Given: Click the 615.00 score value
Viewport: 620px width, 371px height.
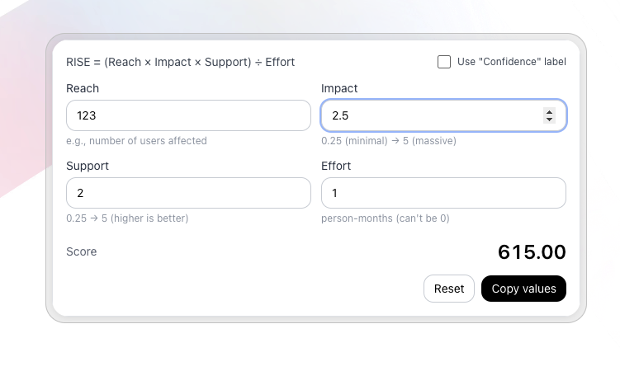Looking at the screenshot, I should click(532, 252).
